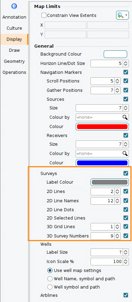This screenshot has width=132, height=302.
Task: Click the Map Limits heading
Action: click(x=47, y=6)
